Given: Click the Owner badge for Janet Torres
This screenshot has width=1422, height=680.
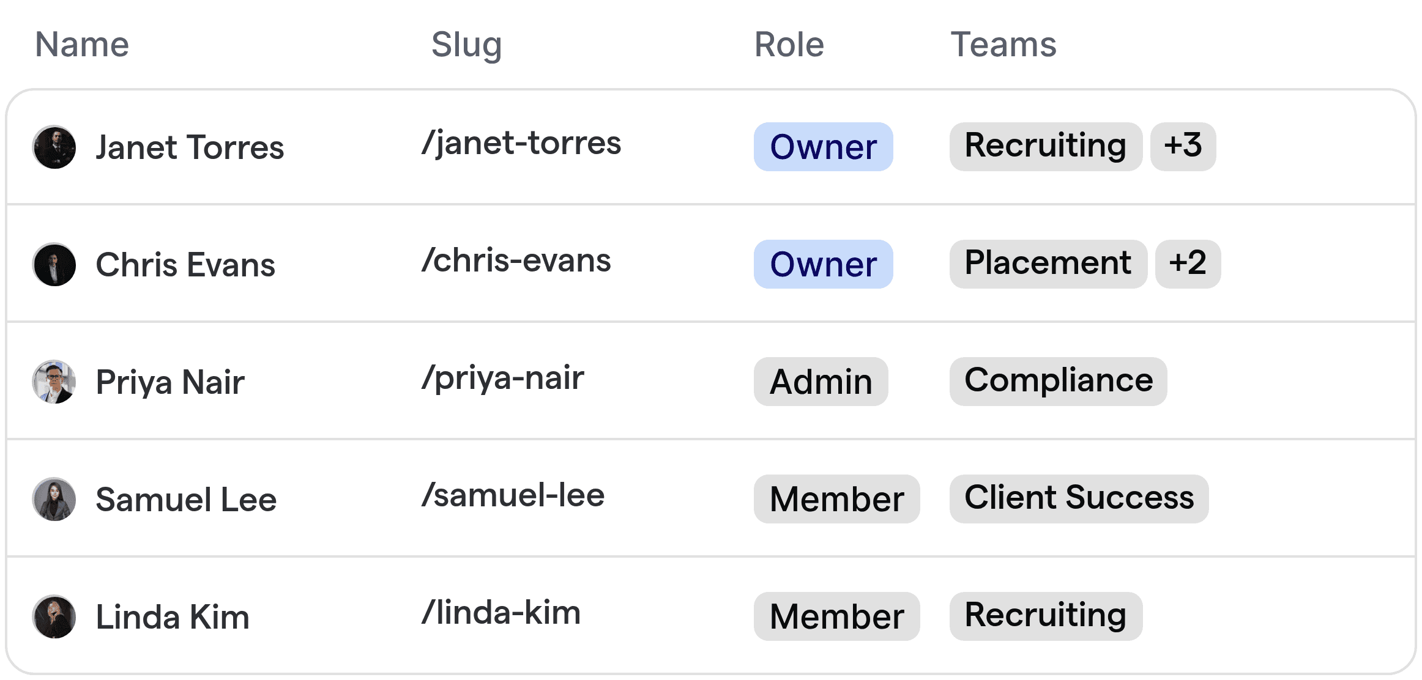Looking at the screenshot, I should [x=823, y=147].
